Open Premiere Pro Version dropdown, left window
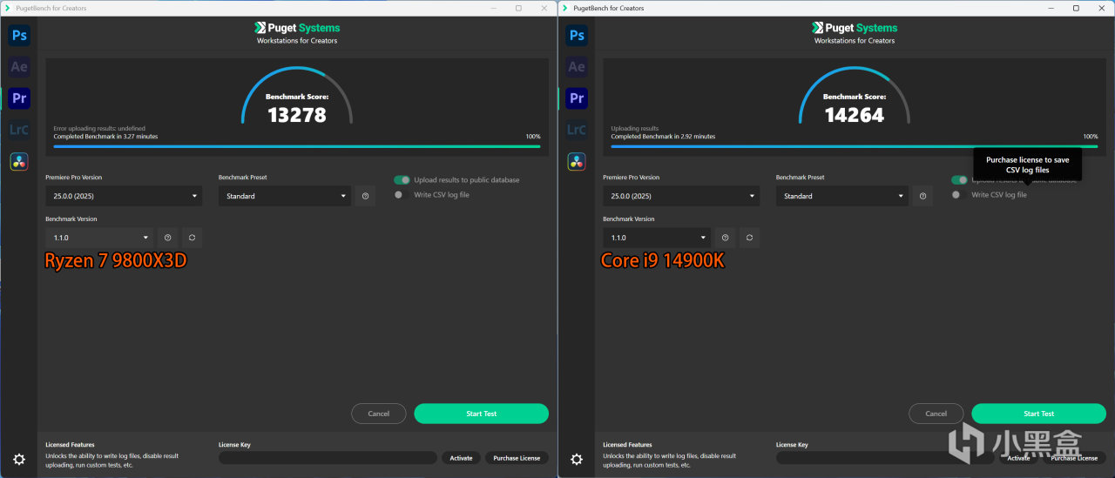Image resolution: width=1115 pixels, height=478 pixels. pyautogui.click(x=124, y=196)
